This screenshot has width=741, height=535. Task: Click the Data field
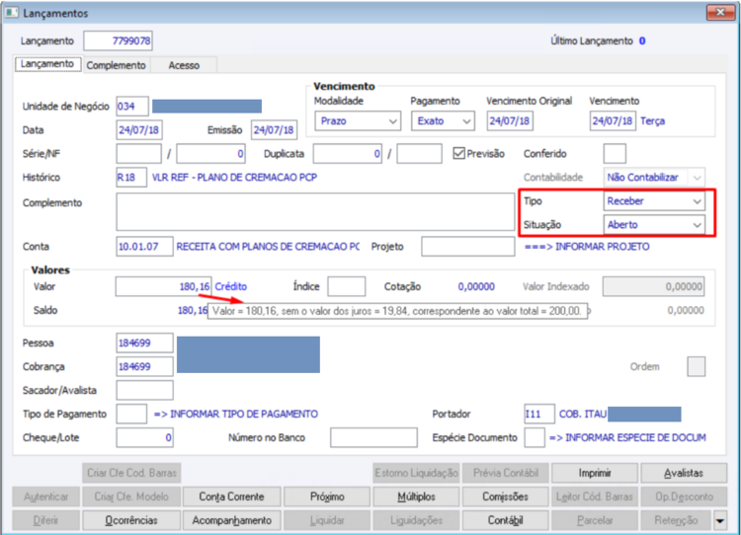(x=139, y=130)
